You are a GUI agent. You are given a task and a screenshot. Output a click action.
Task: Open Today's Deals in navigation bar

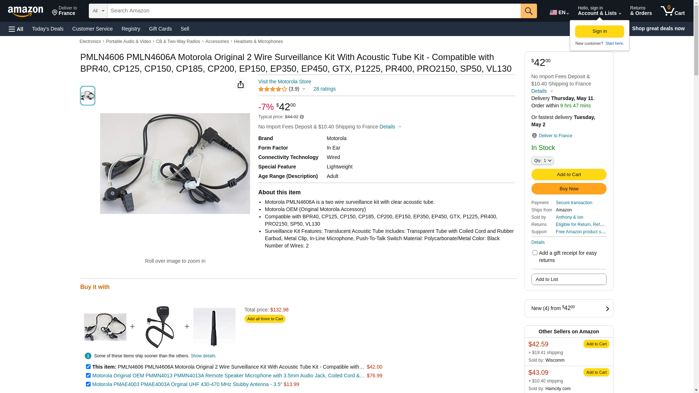tap(48, 29)
